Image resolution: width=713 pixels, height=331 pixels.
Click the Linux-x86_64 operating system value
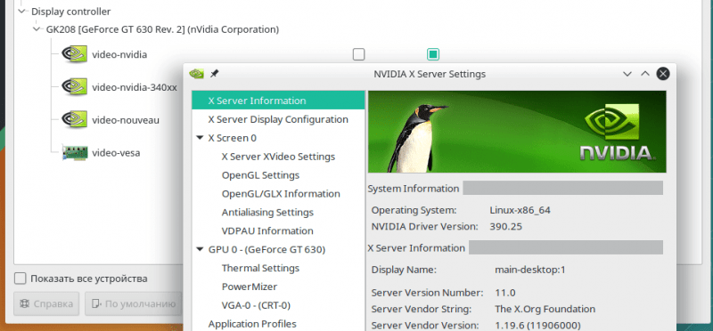coord(520,210)
